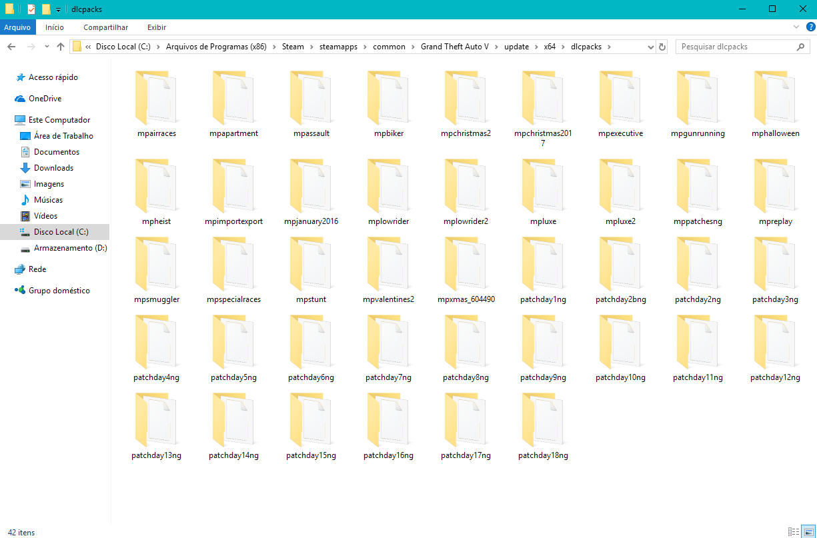Select the mpexecutive folder icon

click(x=620, y=97)
